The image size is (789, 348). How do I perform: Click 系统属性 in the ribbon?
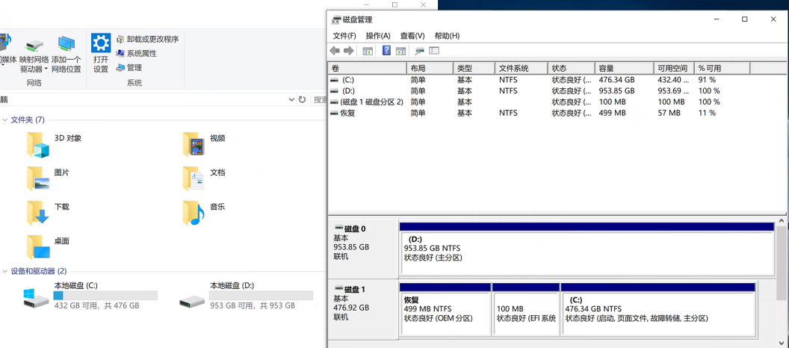point(141,54)
